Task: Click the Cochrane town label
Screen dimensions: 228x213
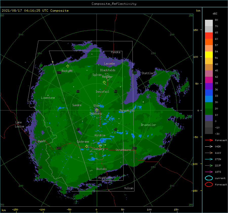Action: (x=83, y=142)
